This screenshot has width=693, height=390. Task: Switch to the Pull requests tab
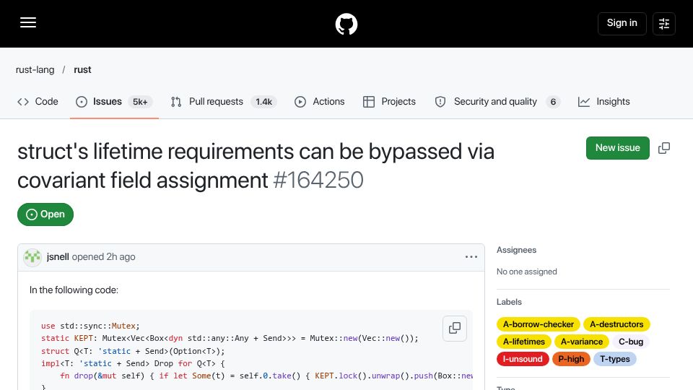point(223,102)
